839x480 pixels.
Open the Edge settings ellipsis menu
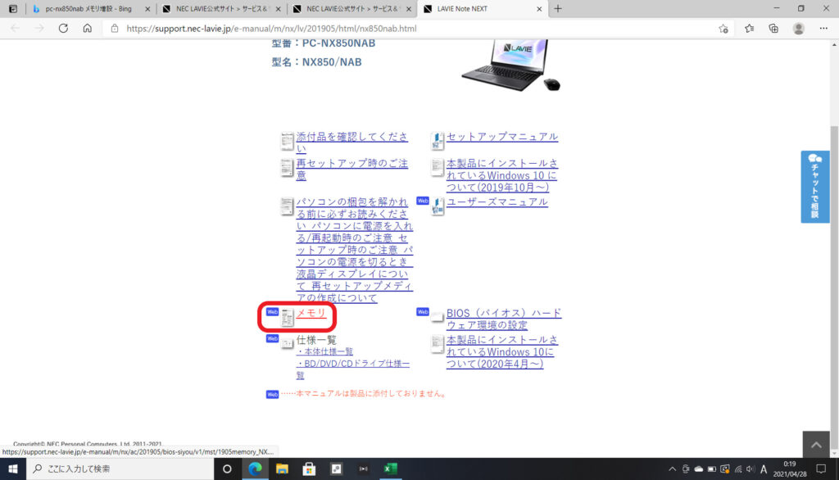823,28
